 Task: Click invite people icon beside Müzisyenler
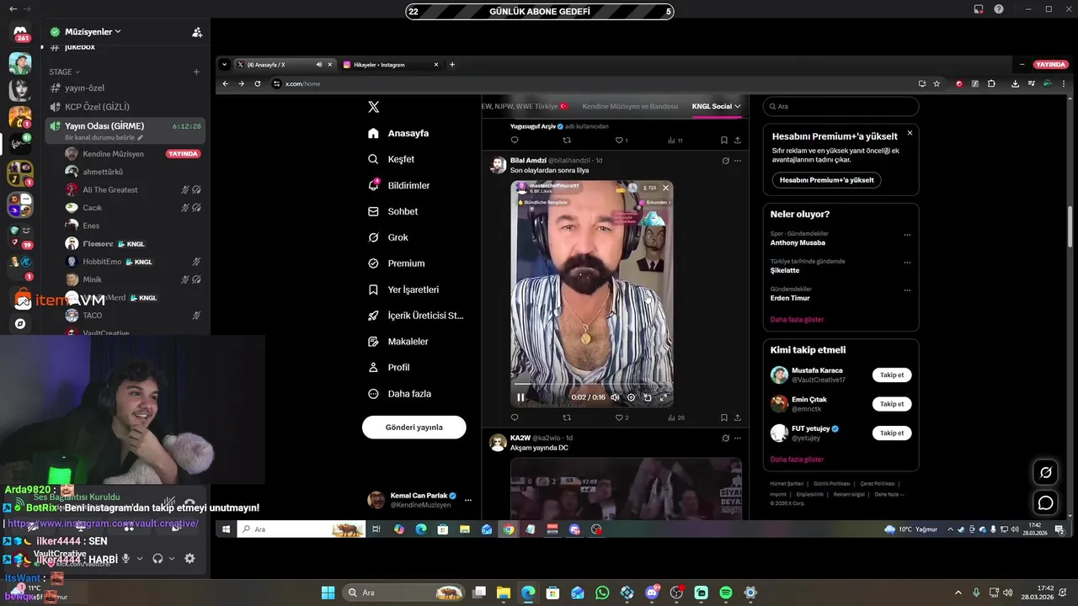click(x=197, y=32)
